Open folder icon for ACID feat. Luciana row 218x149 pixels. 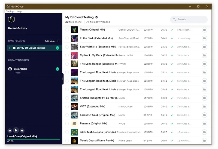click(x=204, y=132)
